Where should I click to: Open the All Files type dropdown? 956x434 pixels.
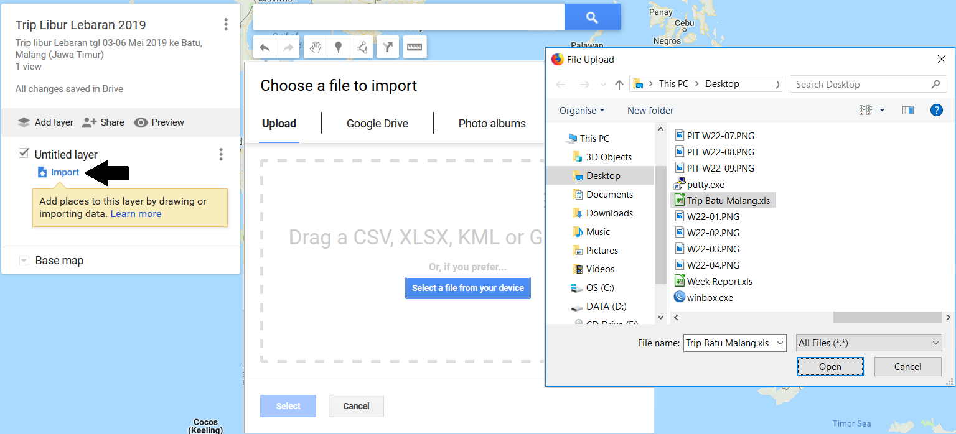pos(869,343)
